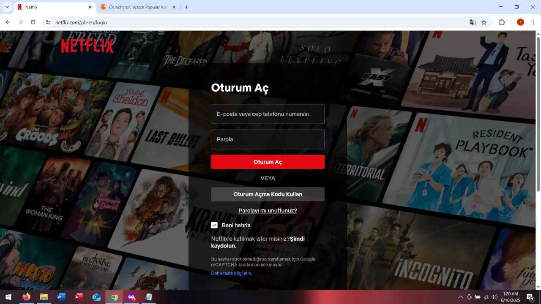Reload the Netflix login page
Screen dimensions: 541x304
tap(33, 22)
